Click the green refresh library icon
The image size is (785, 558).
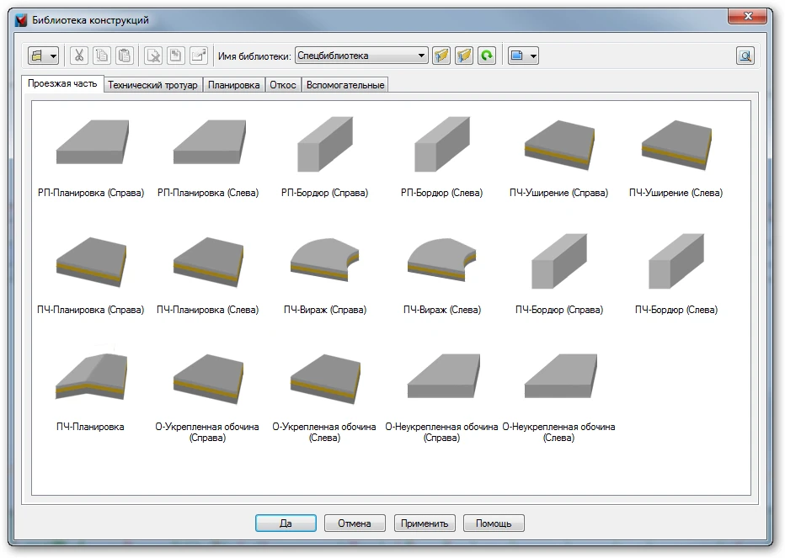(487, 56)
